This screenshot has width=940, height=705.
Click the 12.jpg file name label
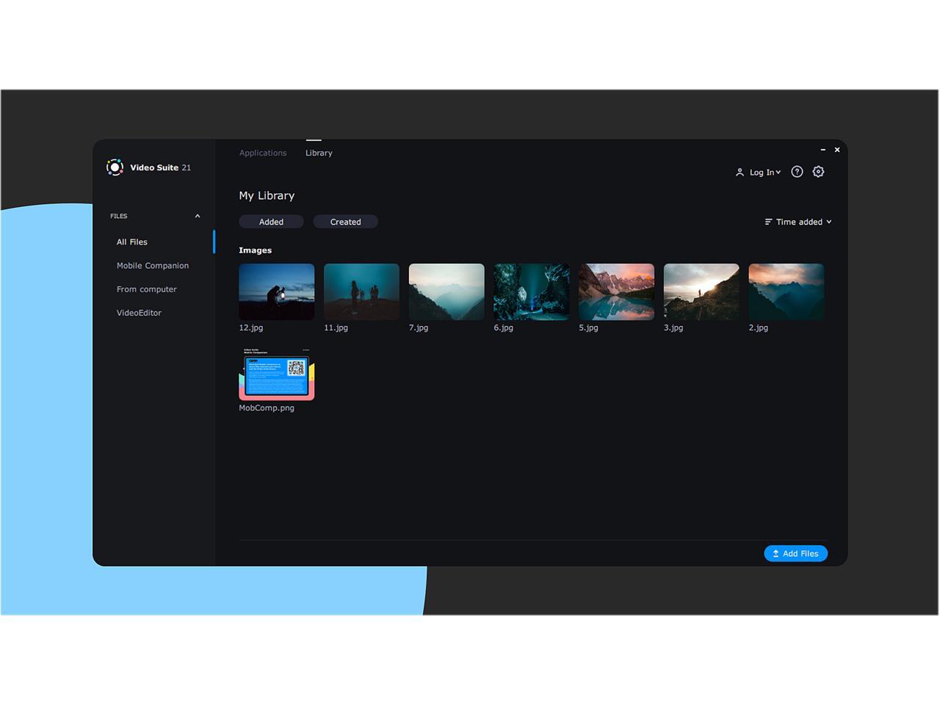coord(251,328)
